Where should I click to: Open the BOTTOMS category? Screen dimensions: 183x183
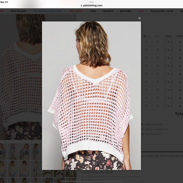pyautogui.click(x=126, y=11)
